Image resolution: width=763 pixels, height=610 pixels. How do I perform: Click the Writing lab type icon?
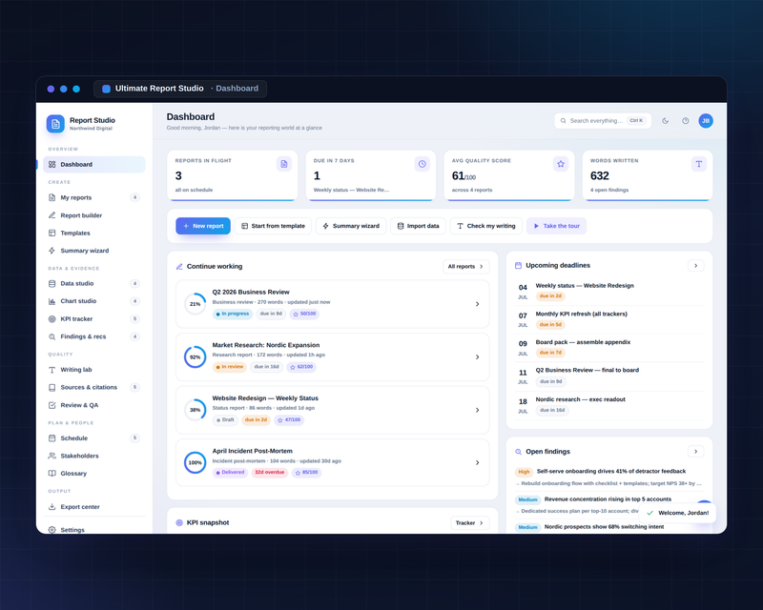pyautogui.click(x=52, y=370)
